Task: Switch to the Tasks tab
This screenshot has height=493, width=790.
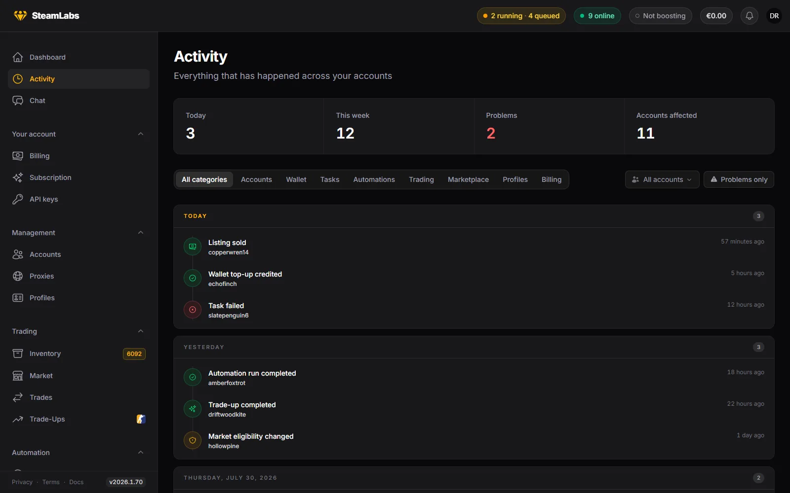Action: [330, 179]
